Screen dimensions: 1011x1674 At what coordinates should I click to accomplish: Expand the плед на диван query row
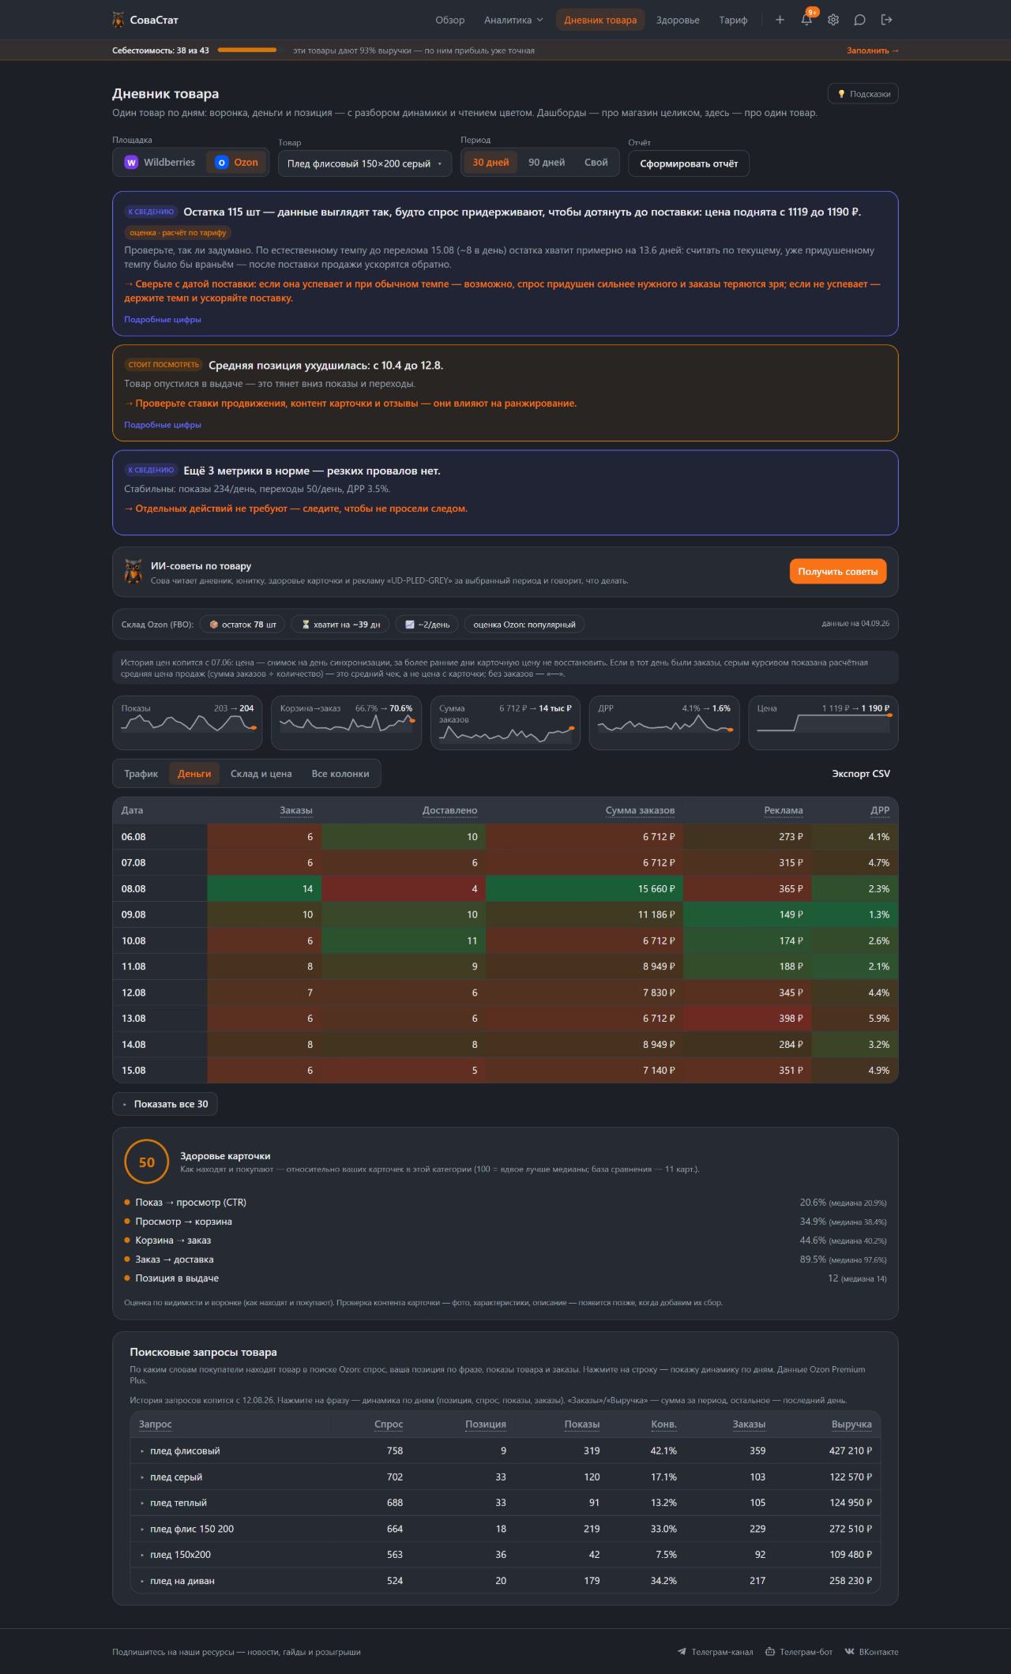click(505, 1581)
